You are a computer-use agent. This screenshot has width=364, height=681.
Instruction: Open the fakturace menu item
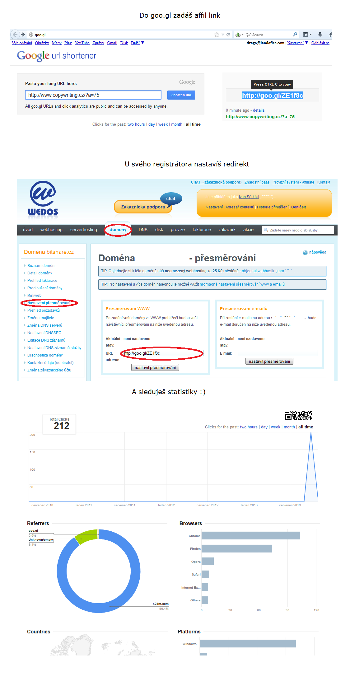(202, 230)
